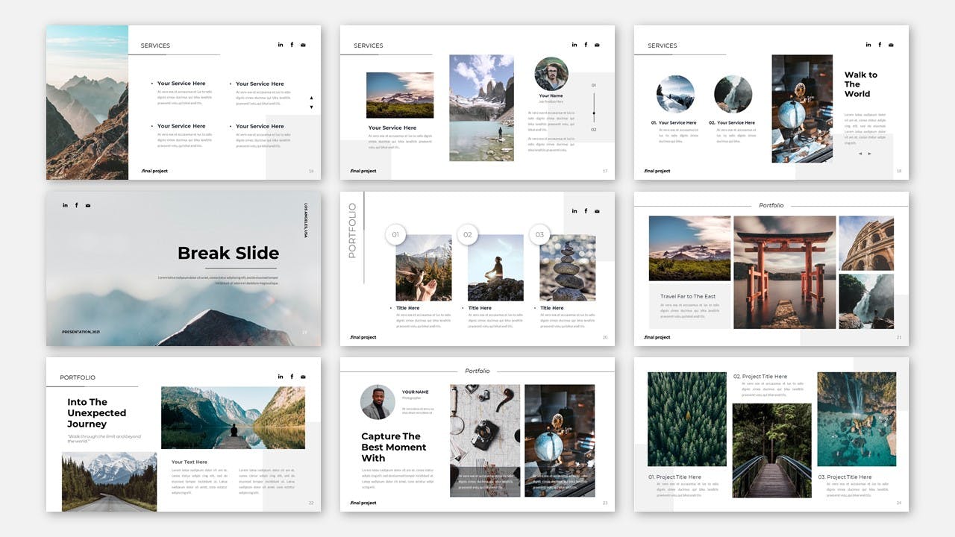This screenshot has width=955, height=537.
Task: Select the 02 numbered circle on Portfolio slide
Action: pyautogui.click(x=468, y=235)
